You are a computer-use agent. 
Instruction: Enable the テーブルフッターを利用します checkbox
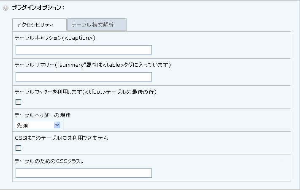click(19, 102)
